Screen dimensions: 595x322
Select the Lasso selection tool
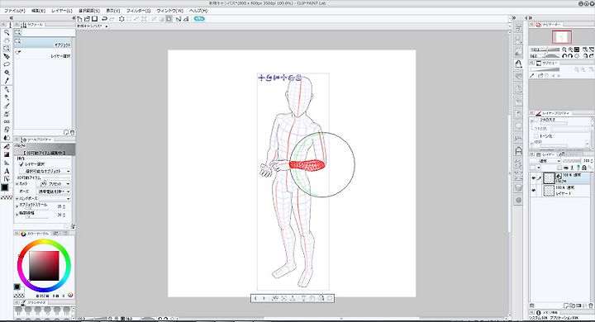coord(7,64)
